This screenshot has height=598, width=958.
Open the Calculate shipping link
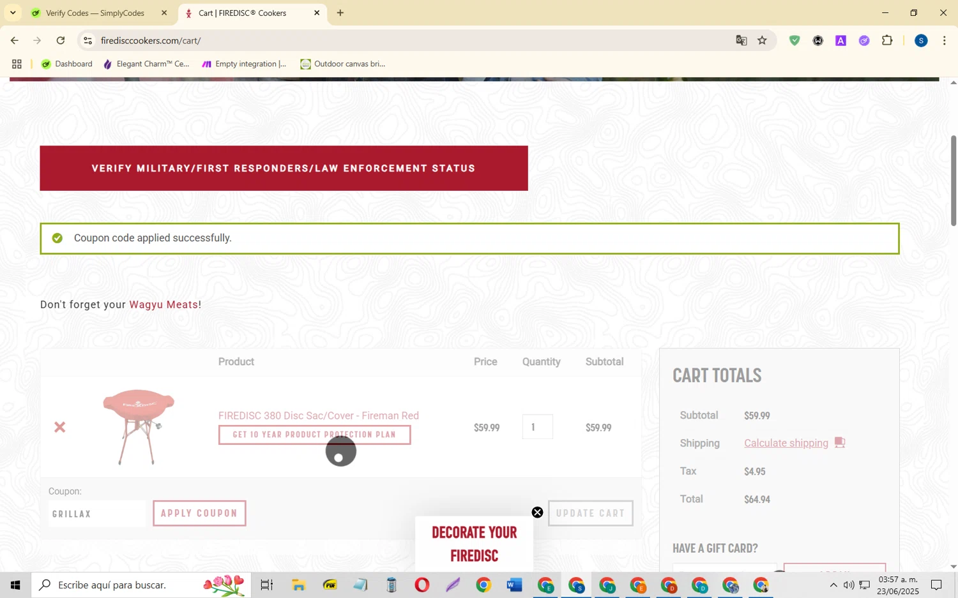click(786, 443)
